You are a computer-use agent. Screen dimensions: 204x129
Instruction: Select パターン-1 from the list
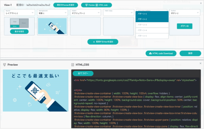(x=152, y=14)
